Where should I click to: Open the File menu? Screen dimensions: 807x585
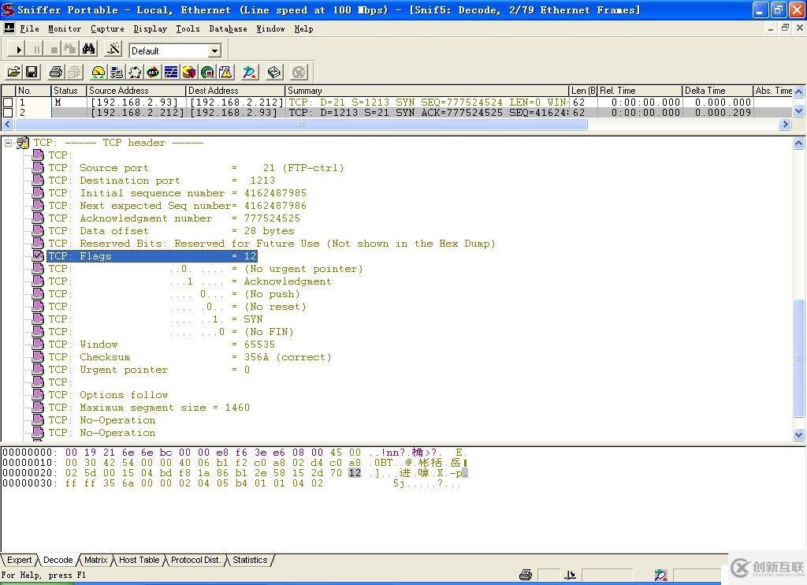click(x=29, y=29)
